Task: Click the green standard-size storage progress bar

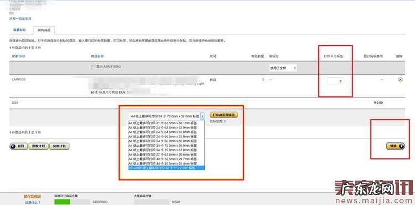Action: 72,202
